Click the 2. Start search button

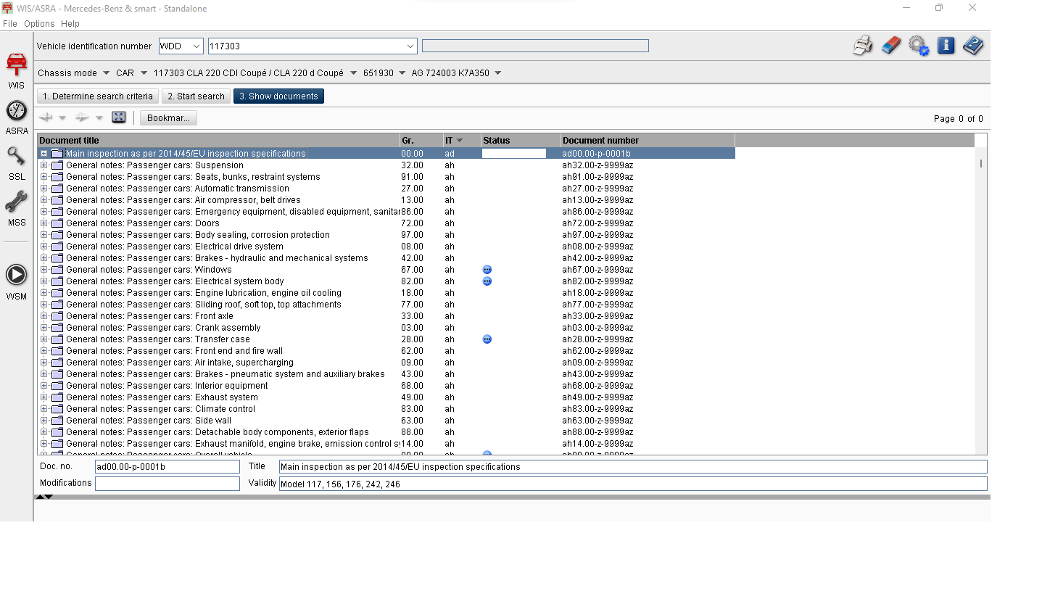coord(196,96)
